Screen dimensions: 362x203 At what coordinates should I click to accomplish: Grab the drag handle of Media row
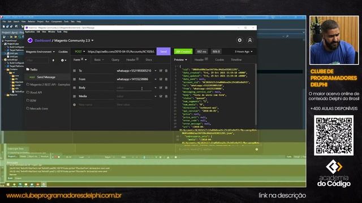74,96
